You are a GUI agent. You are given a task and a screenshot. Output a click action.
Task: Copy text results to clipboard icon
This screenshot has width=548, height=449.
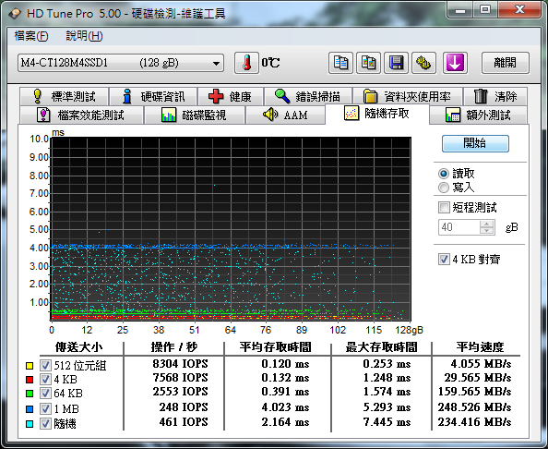pos(340,63)
